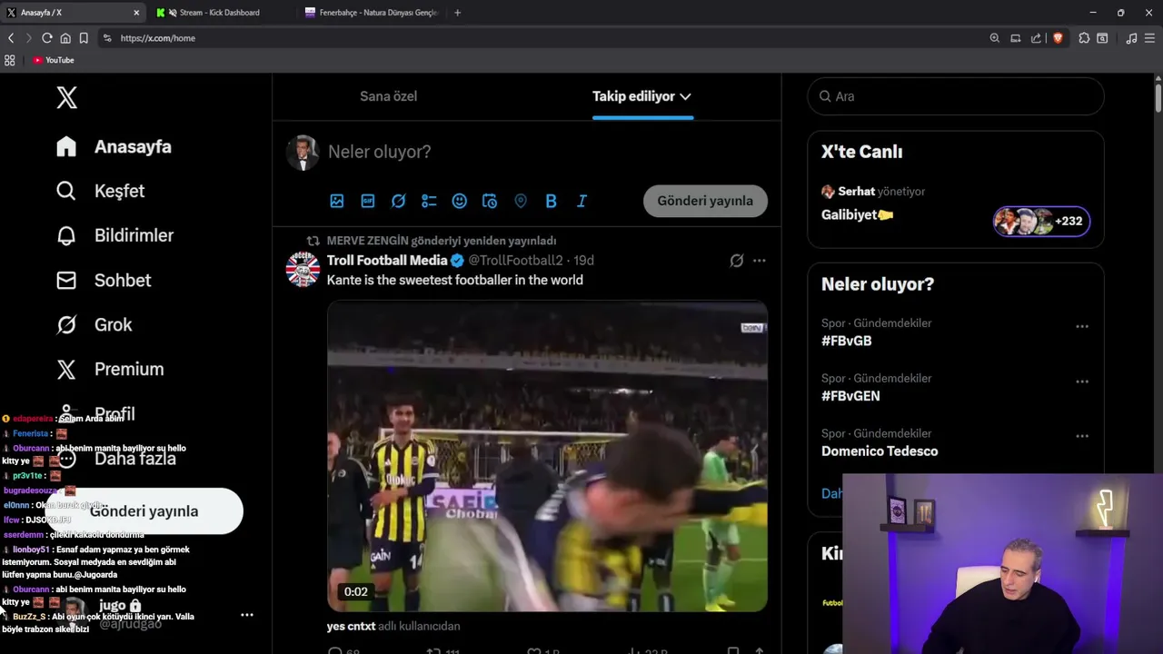This screenshot has width=1163, height=654.
Task: Click the X logo above Anasayfa
Action: (x=66, y=97)
